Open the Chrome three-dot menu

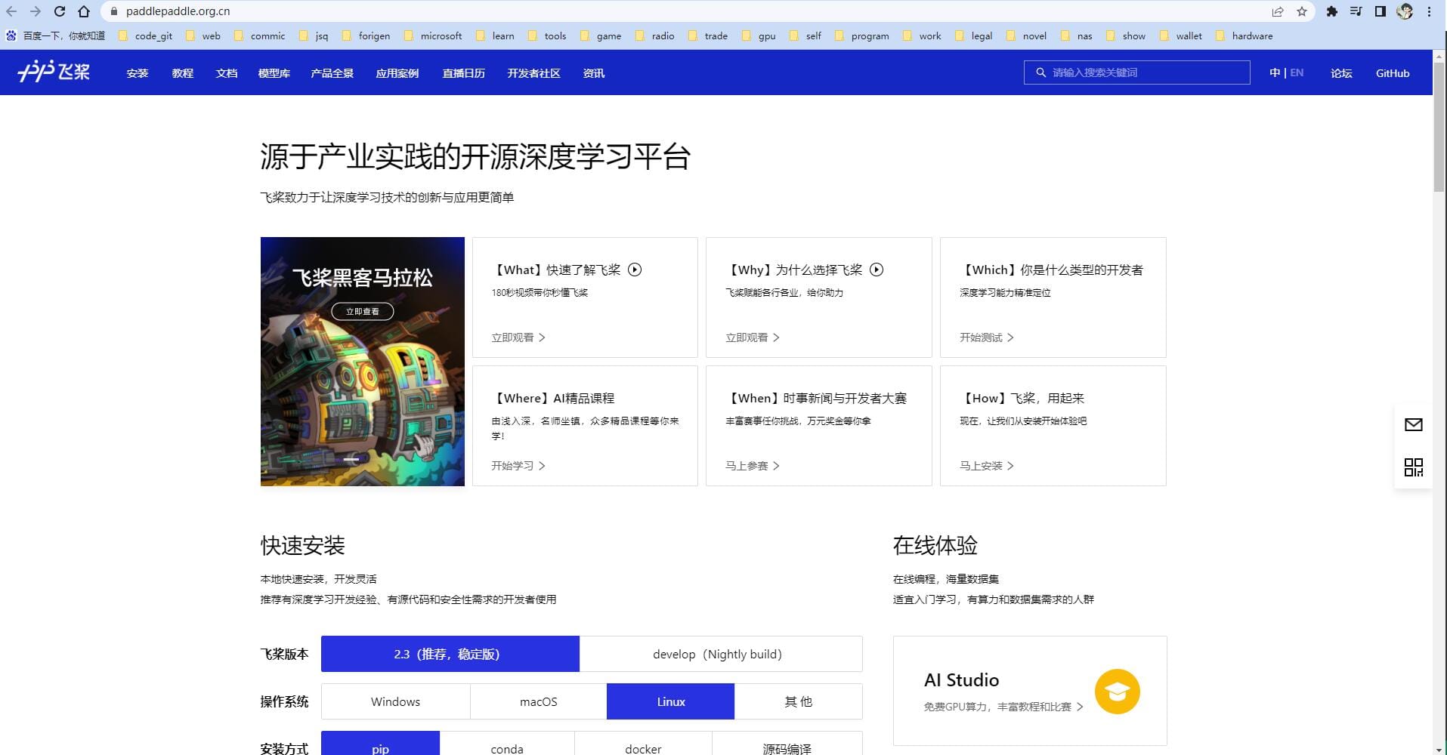(x=1429, y=11)
